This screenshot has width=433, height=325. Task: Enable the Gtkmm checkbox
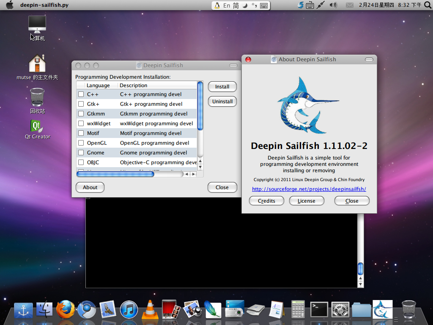pyautogui.click(x=81, y=113)
